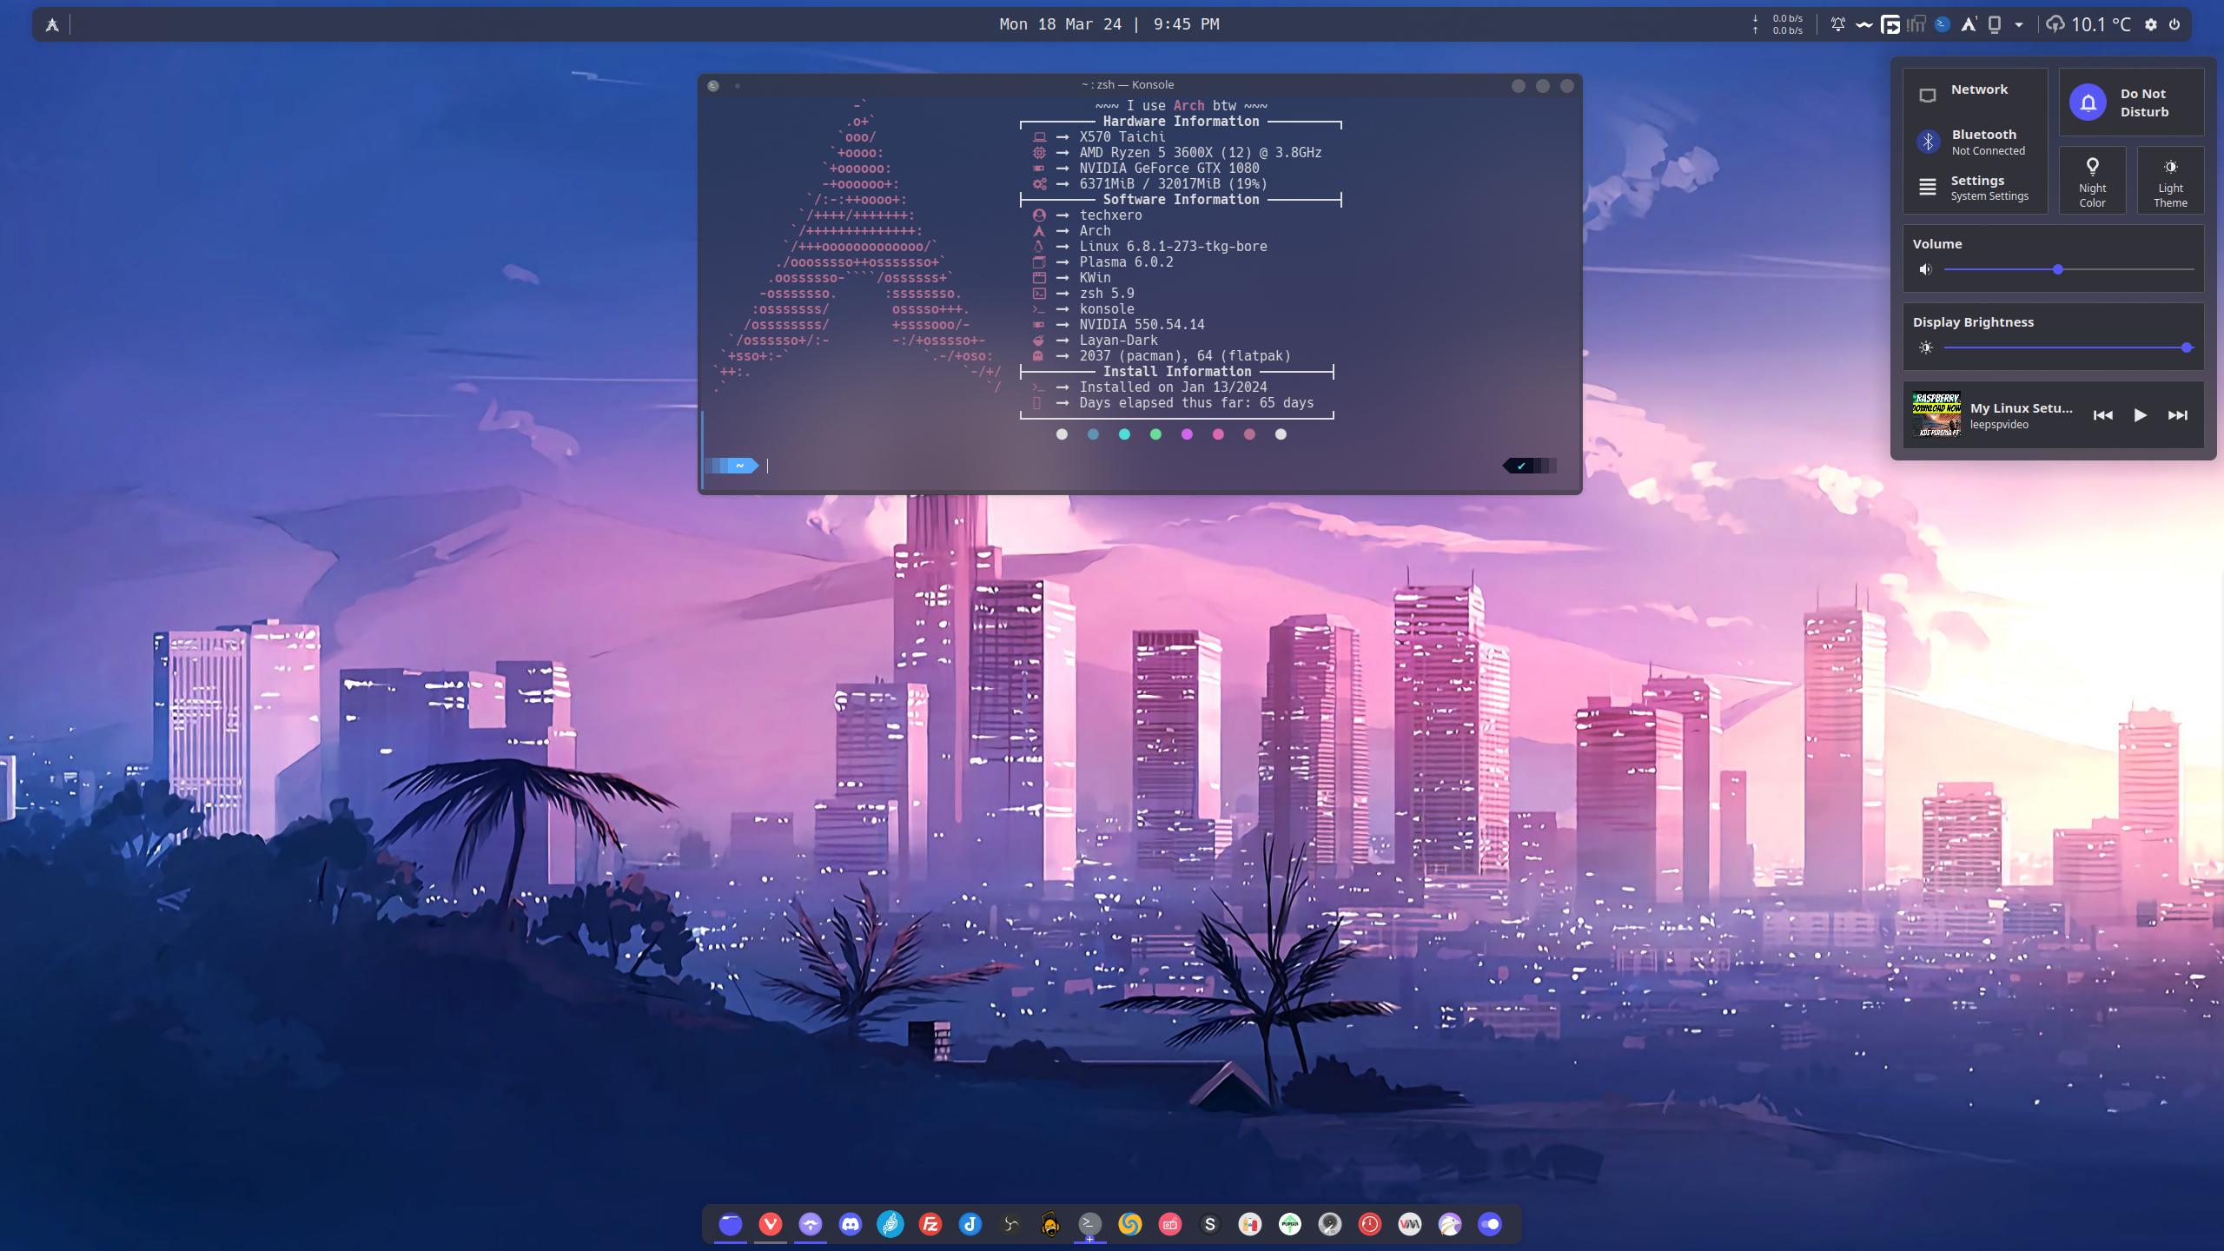
Task: Click 'Plasma 6.0.2' text in terminal
Action: (x=1126, y=262)
